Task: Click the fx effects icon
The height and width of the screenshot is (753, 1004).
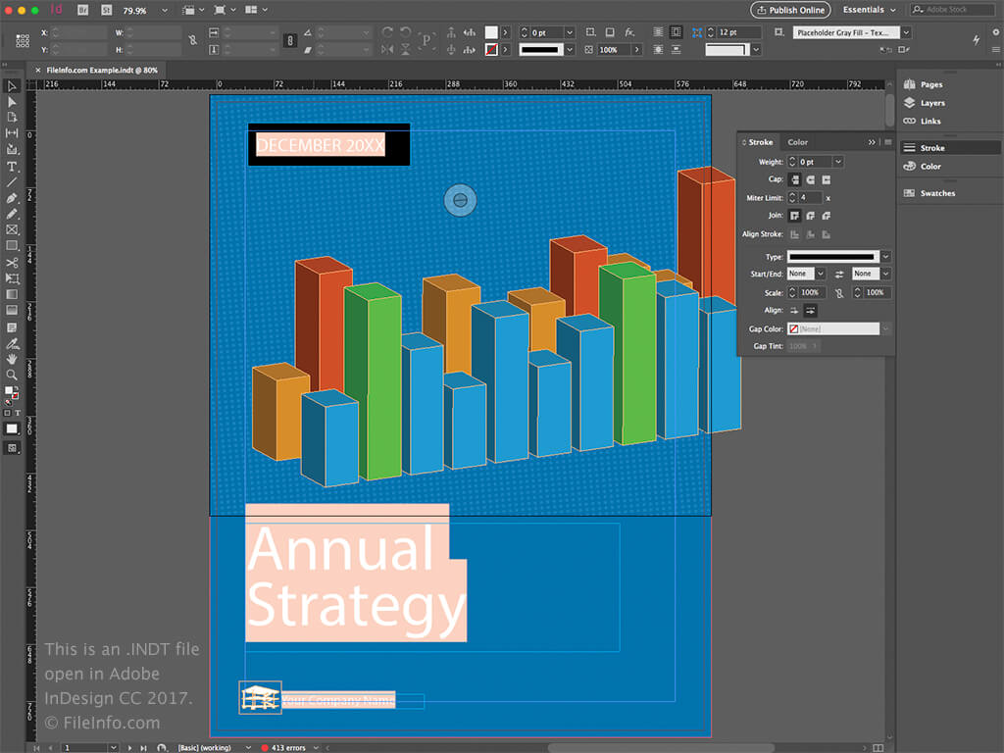Action: [629, 32]
